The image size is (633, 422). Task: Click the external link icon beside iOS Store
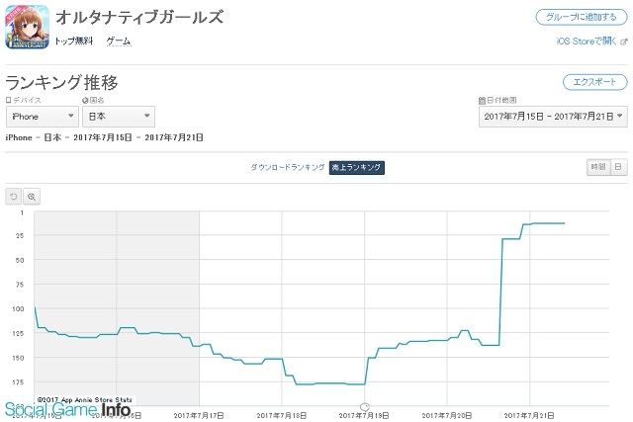624,42
